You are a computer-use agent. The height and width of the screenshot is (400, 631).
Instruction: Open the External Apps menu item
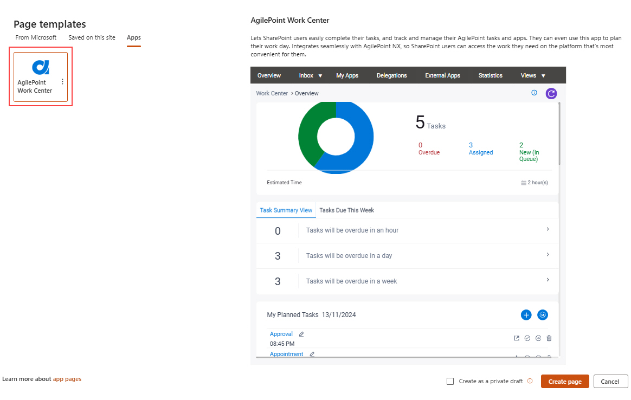[x=443, y=75]
